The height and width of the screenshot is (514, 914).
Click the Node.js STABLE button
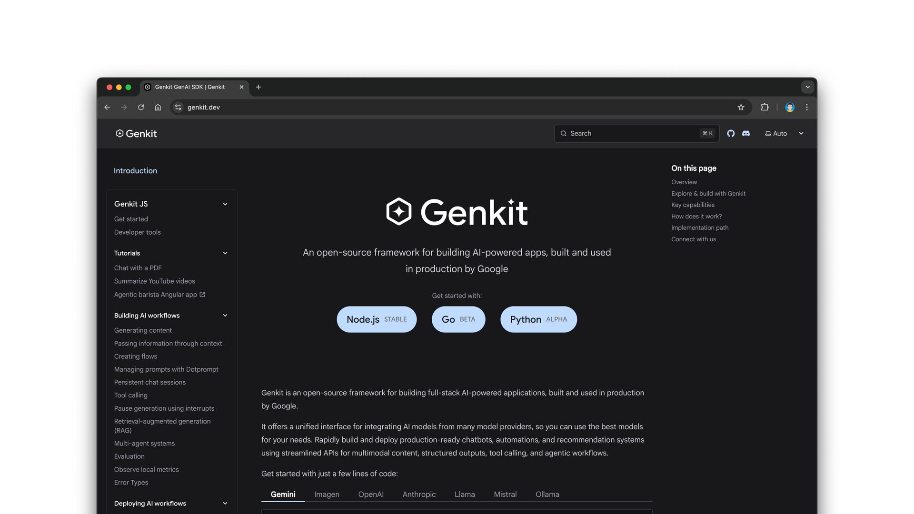pyautogui.click(x=377, y=319)
